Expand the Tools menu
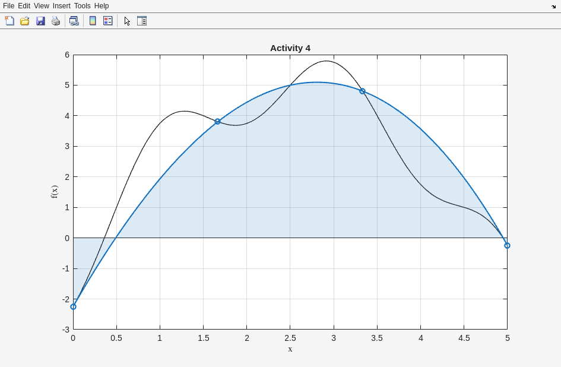 click(x=83, y=6)
